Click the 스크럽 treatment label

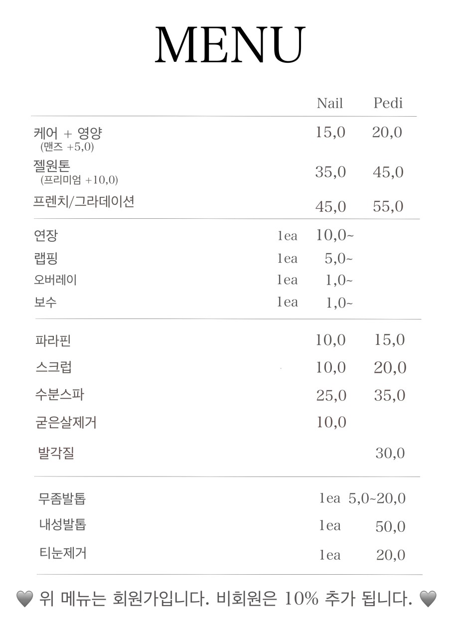point(54,368)
